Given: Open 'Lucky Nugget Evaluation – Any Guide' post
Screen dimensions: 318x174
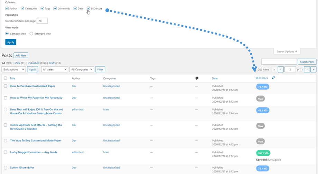Looking at the screenshot, I should point(34,152).
